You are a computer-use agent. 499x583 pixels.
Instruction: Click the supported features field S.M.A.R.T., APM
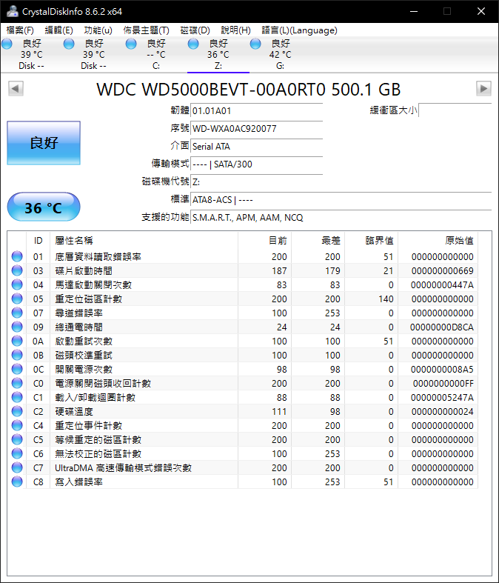click(x=341, y=218)
